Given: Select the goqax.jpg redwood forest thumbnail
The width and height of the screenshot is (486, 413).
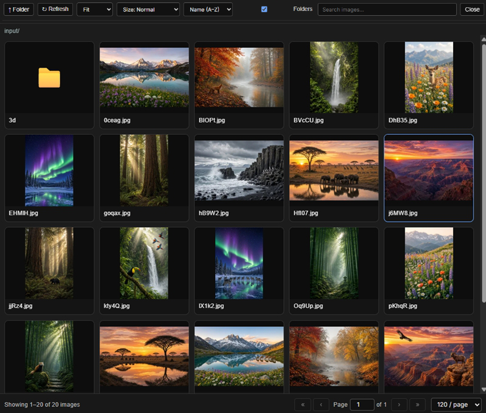Looking at the screenshot, I should (x=144, y=170).
